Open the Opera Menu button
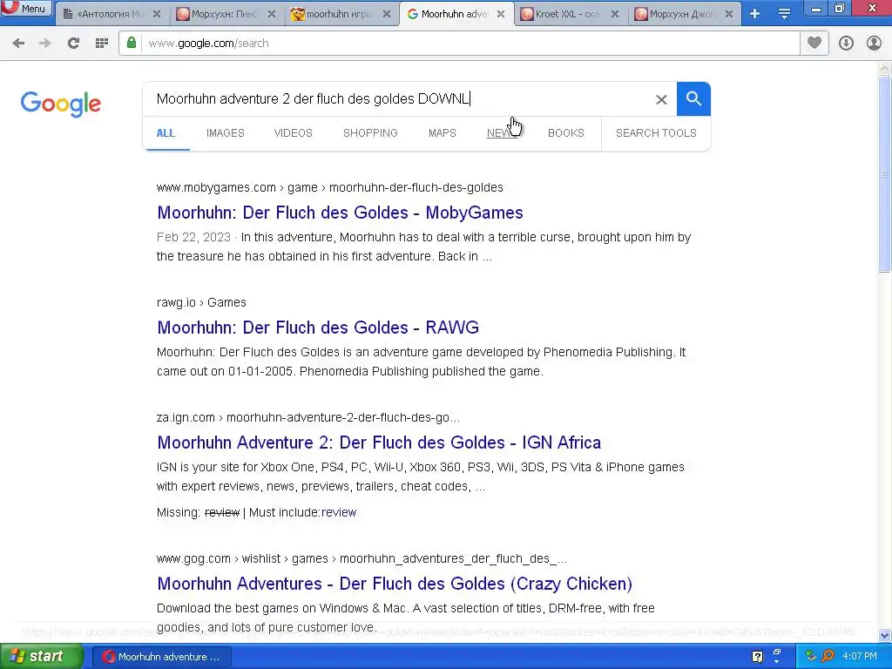 [26, 9]
